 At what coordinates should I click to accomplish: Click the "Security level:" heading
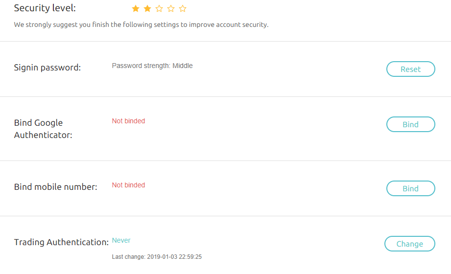click(x=45, y=8)
